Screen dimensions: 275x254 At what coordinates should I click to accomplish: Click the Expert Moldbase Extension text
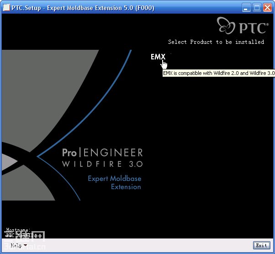(115, 183)
